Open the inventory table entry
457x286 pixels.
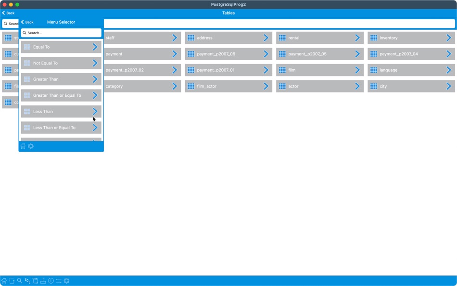(x=411, y=38)
